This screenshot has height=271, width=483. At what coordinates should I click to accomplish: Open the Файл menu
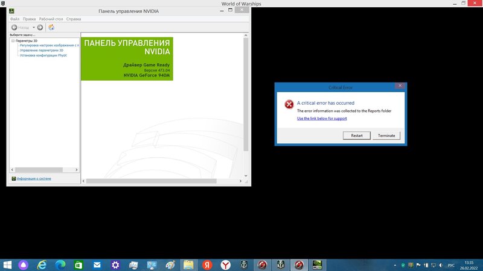14,19
